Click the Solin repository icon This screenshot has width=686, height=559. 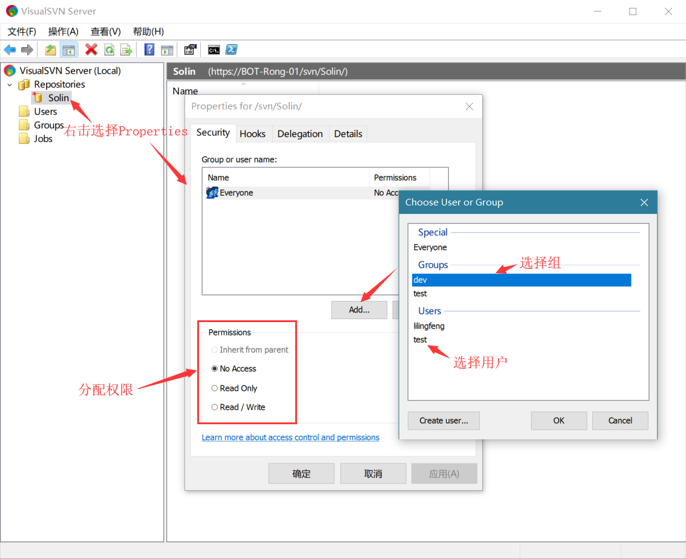[x=38, y=97]
